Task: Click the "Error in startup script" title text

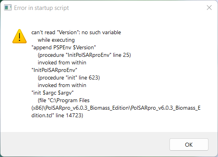Action: pos(41,8)
